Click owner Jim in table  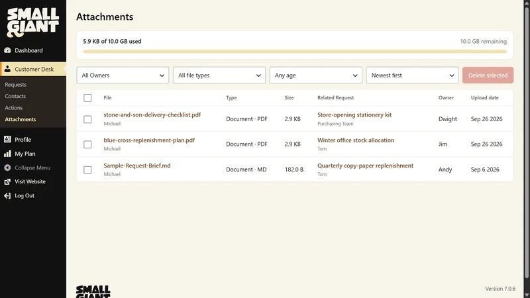click(443, 144)
